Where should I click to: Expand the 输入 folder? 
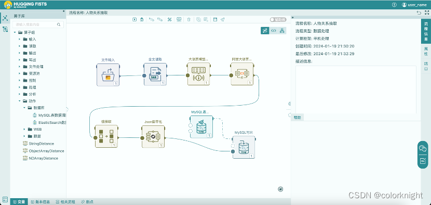[x=20, y=39]
